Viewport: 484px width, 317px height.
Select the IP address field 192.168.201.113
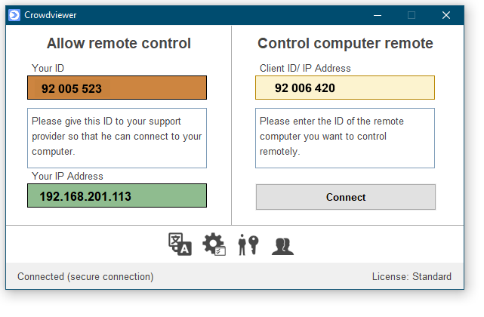coord(117,196)
